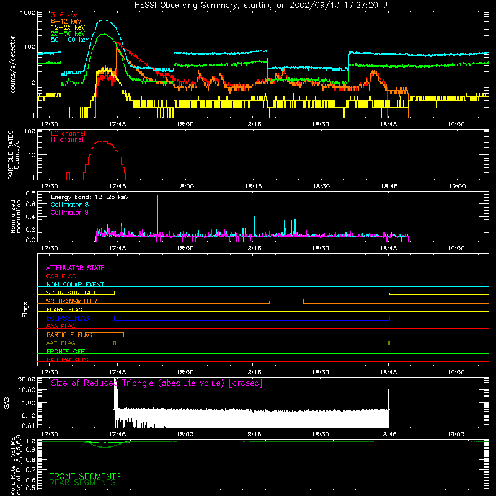
Task: Click the FLARE FLAG label
Action: coord(64,309)
